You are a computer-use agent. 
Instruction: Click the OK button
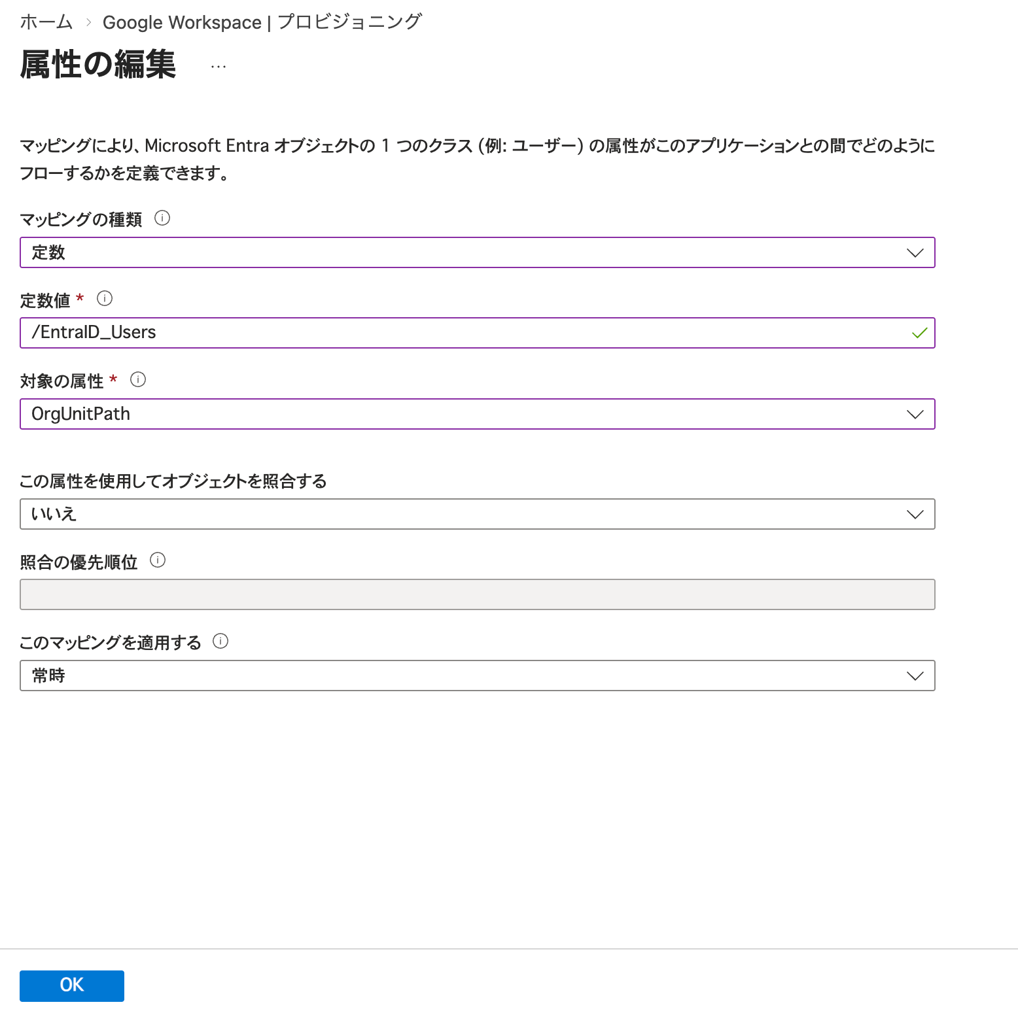[x=71, y=985]
